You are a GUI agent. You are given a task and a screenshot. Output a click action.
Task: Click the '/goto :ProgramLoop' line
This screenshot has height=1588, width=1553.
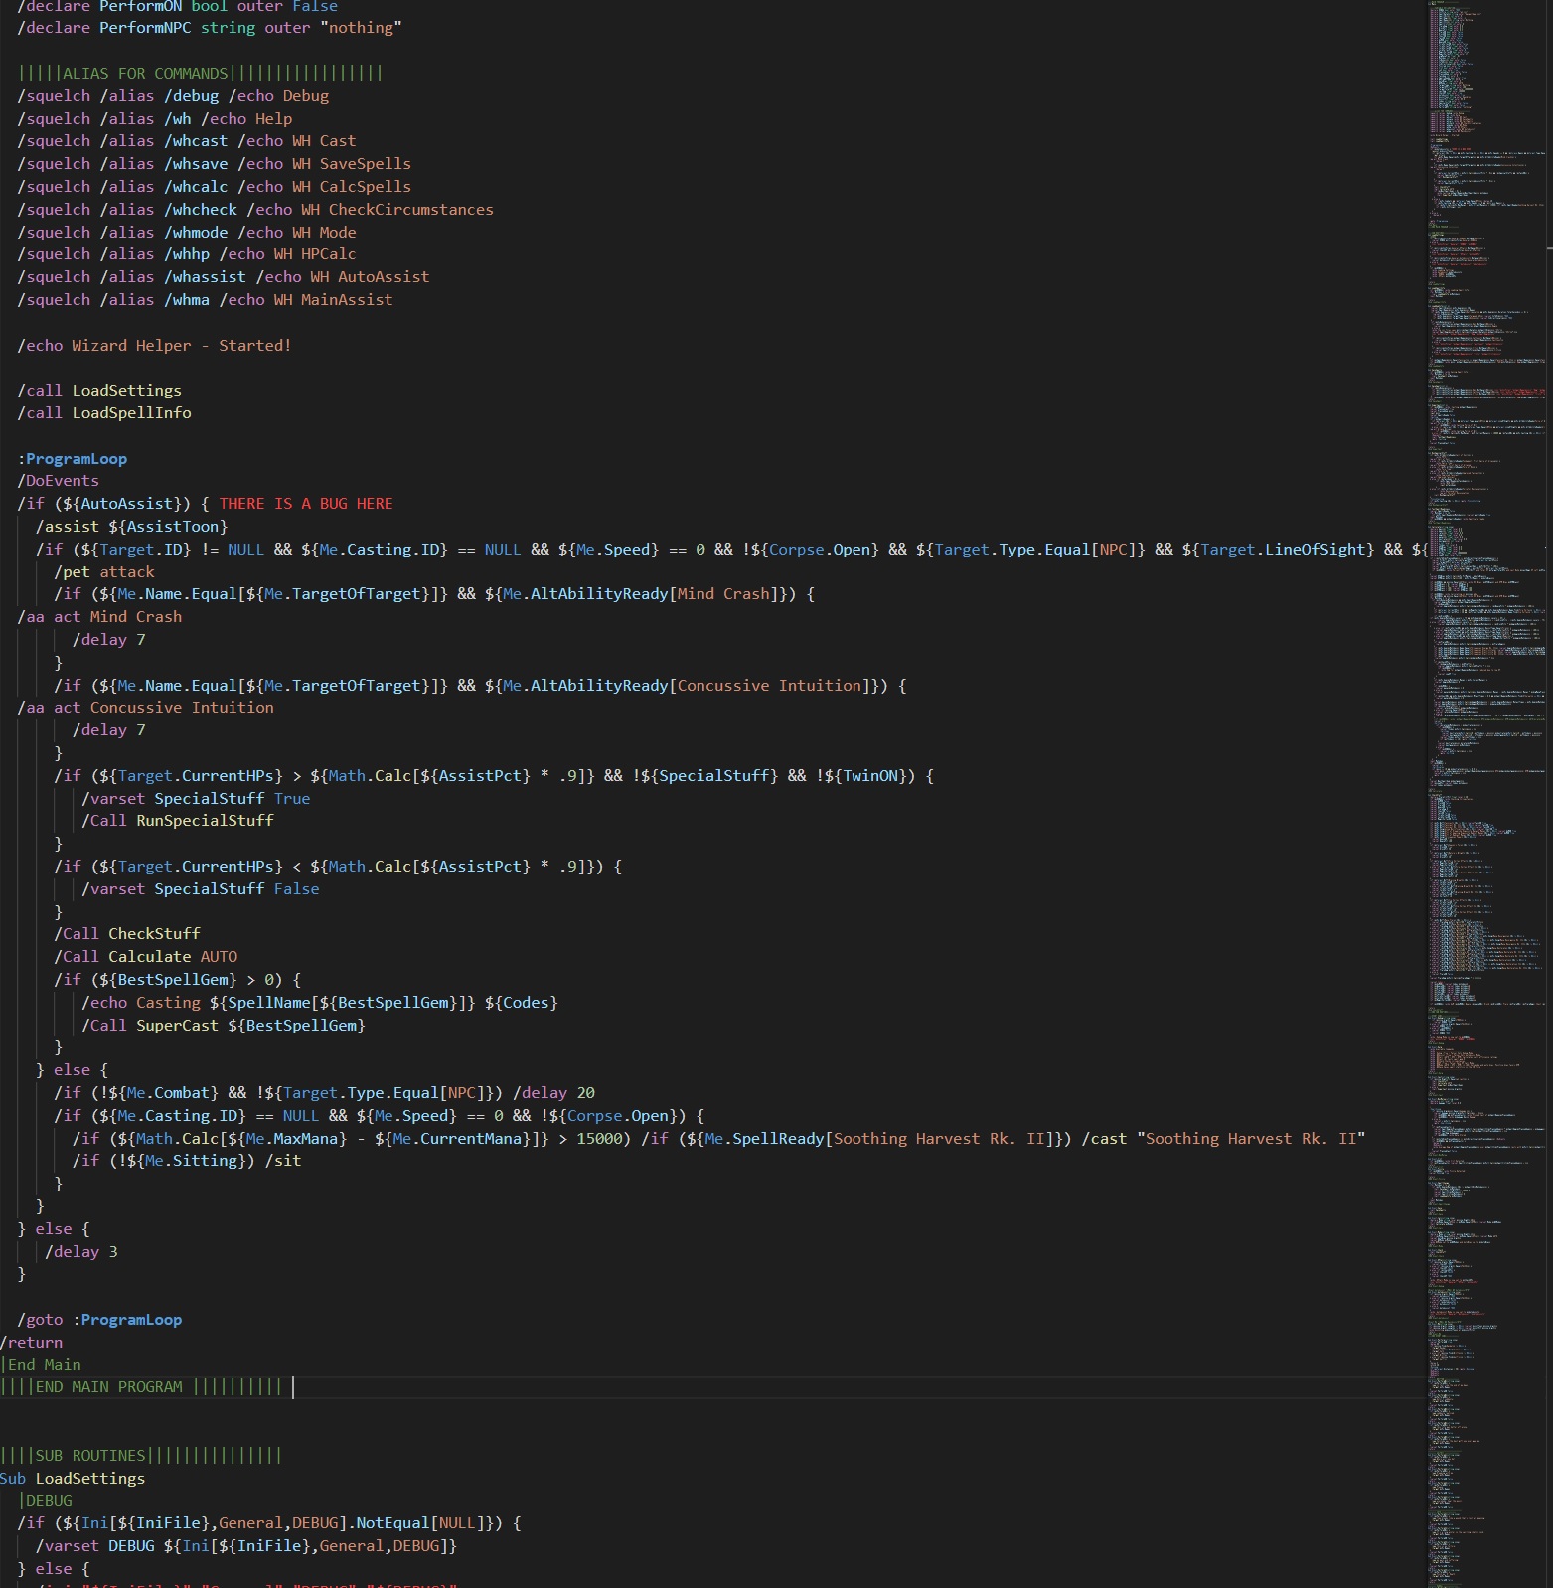click(x=99, y=1320)
